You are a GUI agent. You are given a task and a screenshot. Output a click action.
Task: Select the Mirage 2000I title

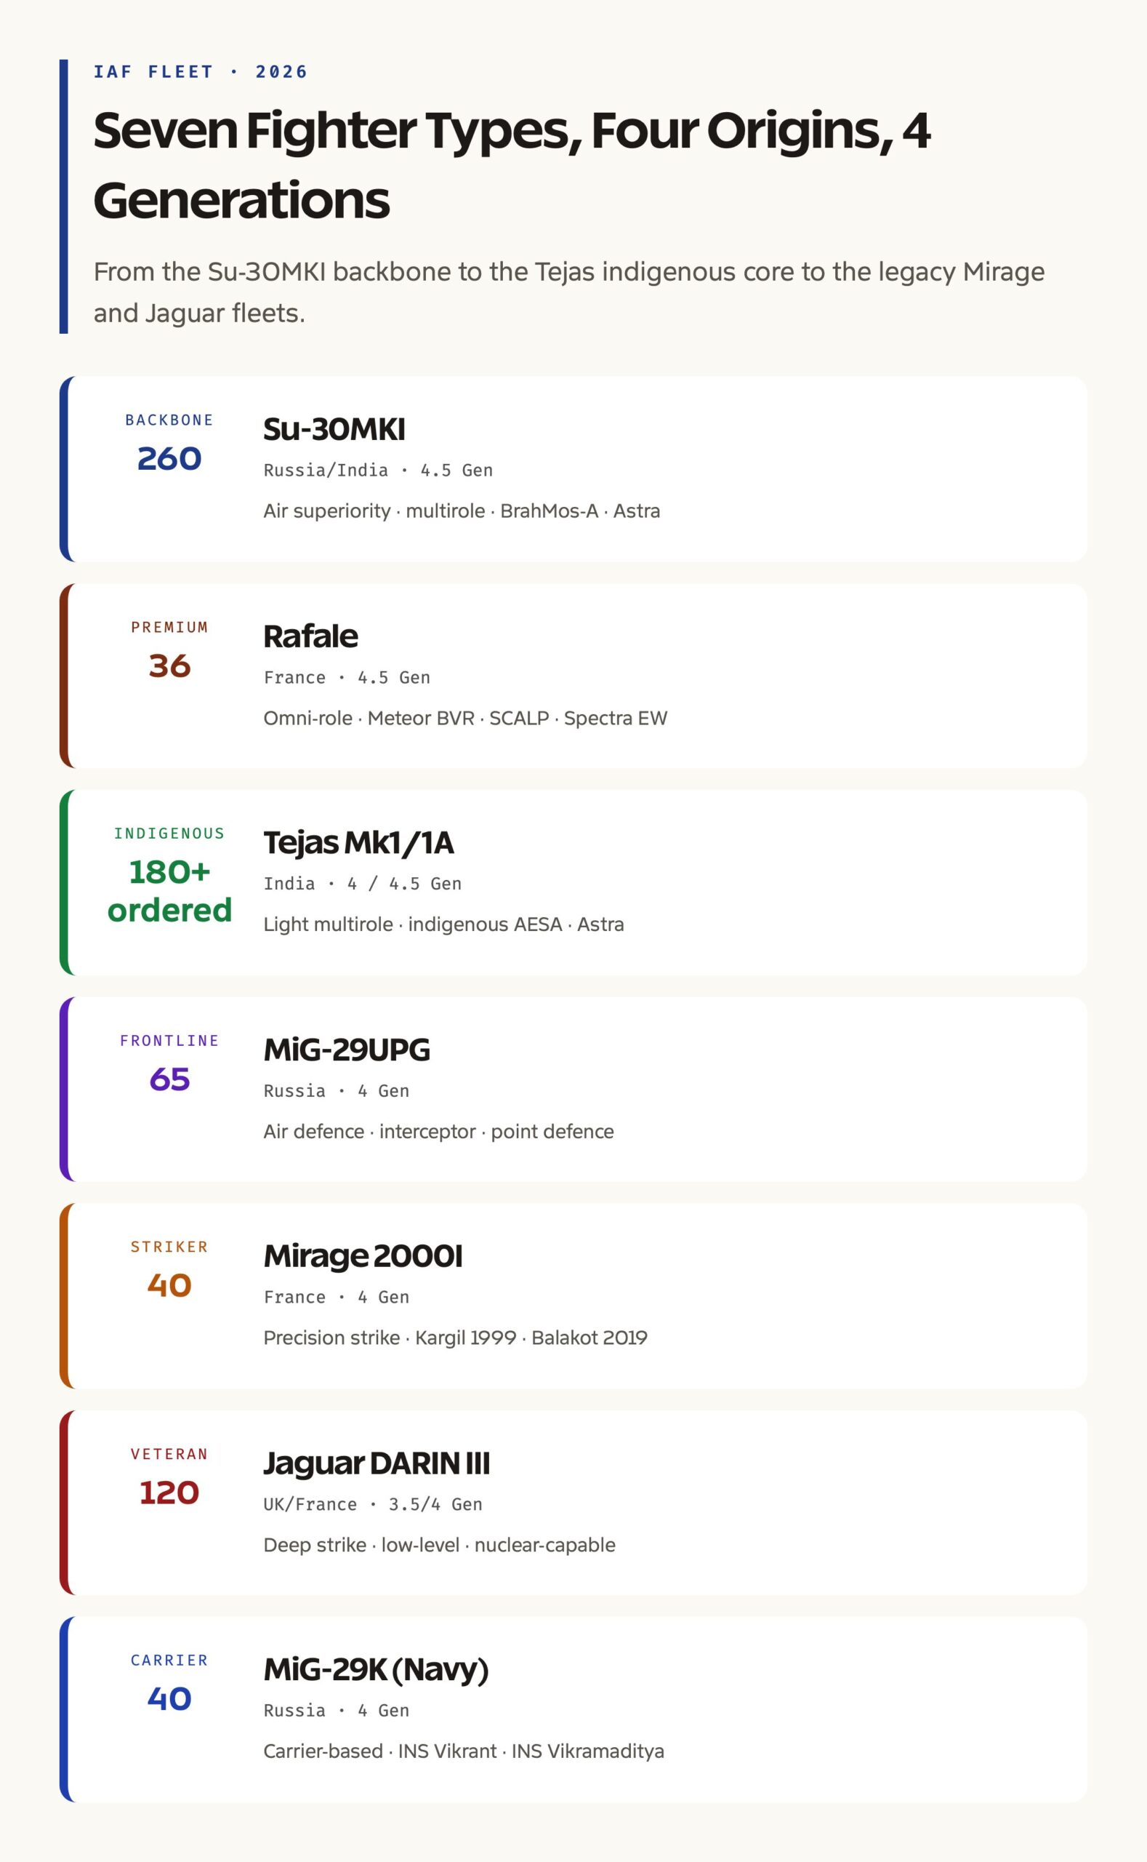363,1256
